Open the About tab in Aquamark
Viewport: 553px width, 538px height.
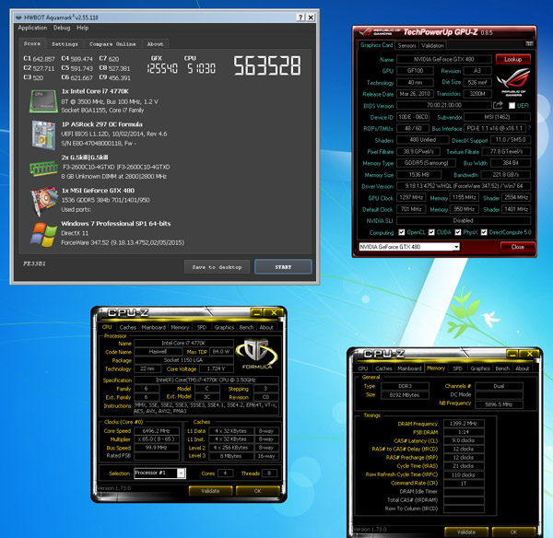pyautogui.click(x=155, y=44)
